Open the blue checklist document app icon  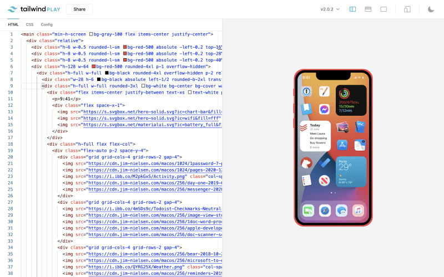360,127
